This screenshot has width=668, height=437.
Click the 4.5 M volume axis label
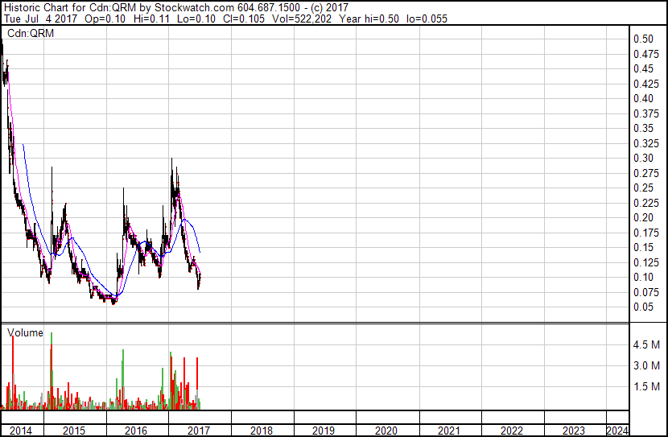click(x=646, y=344)
